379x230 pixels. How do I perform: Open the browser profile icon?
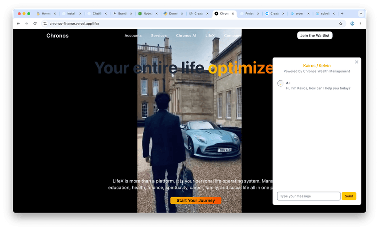[352, 24]
